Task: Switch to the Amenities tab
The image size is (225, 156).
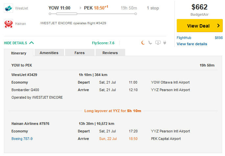Action: (x=49, y=53)
